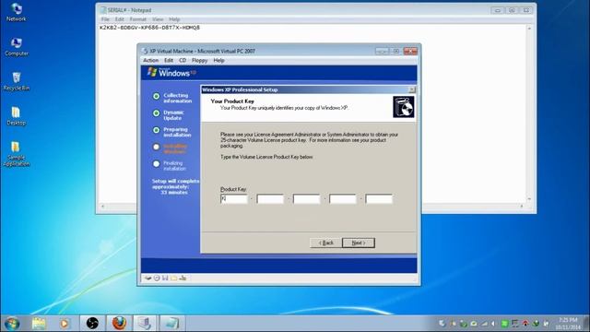Click the Finalizing installation setup step
The image size is (590, 332).
click(170, 166)
